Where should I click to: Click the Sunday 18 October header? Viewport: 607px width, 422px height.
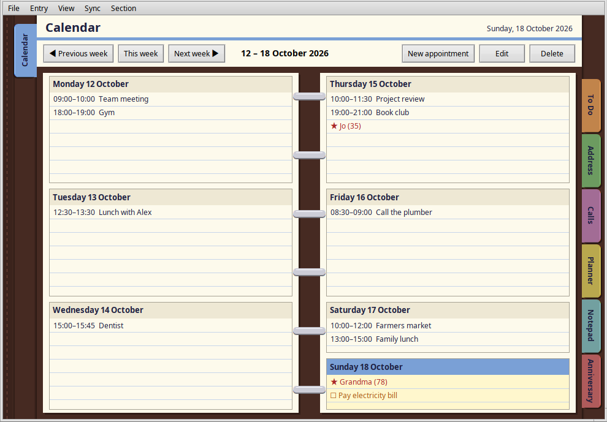pyautogui.click(x=448, y=367)
